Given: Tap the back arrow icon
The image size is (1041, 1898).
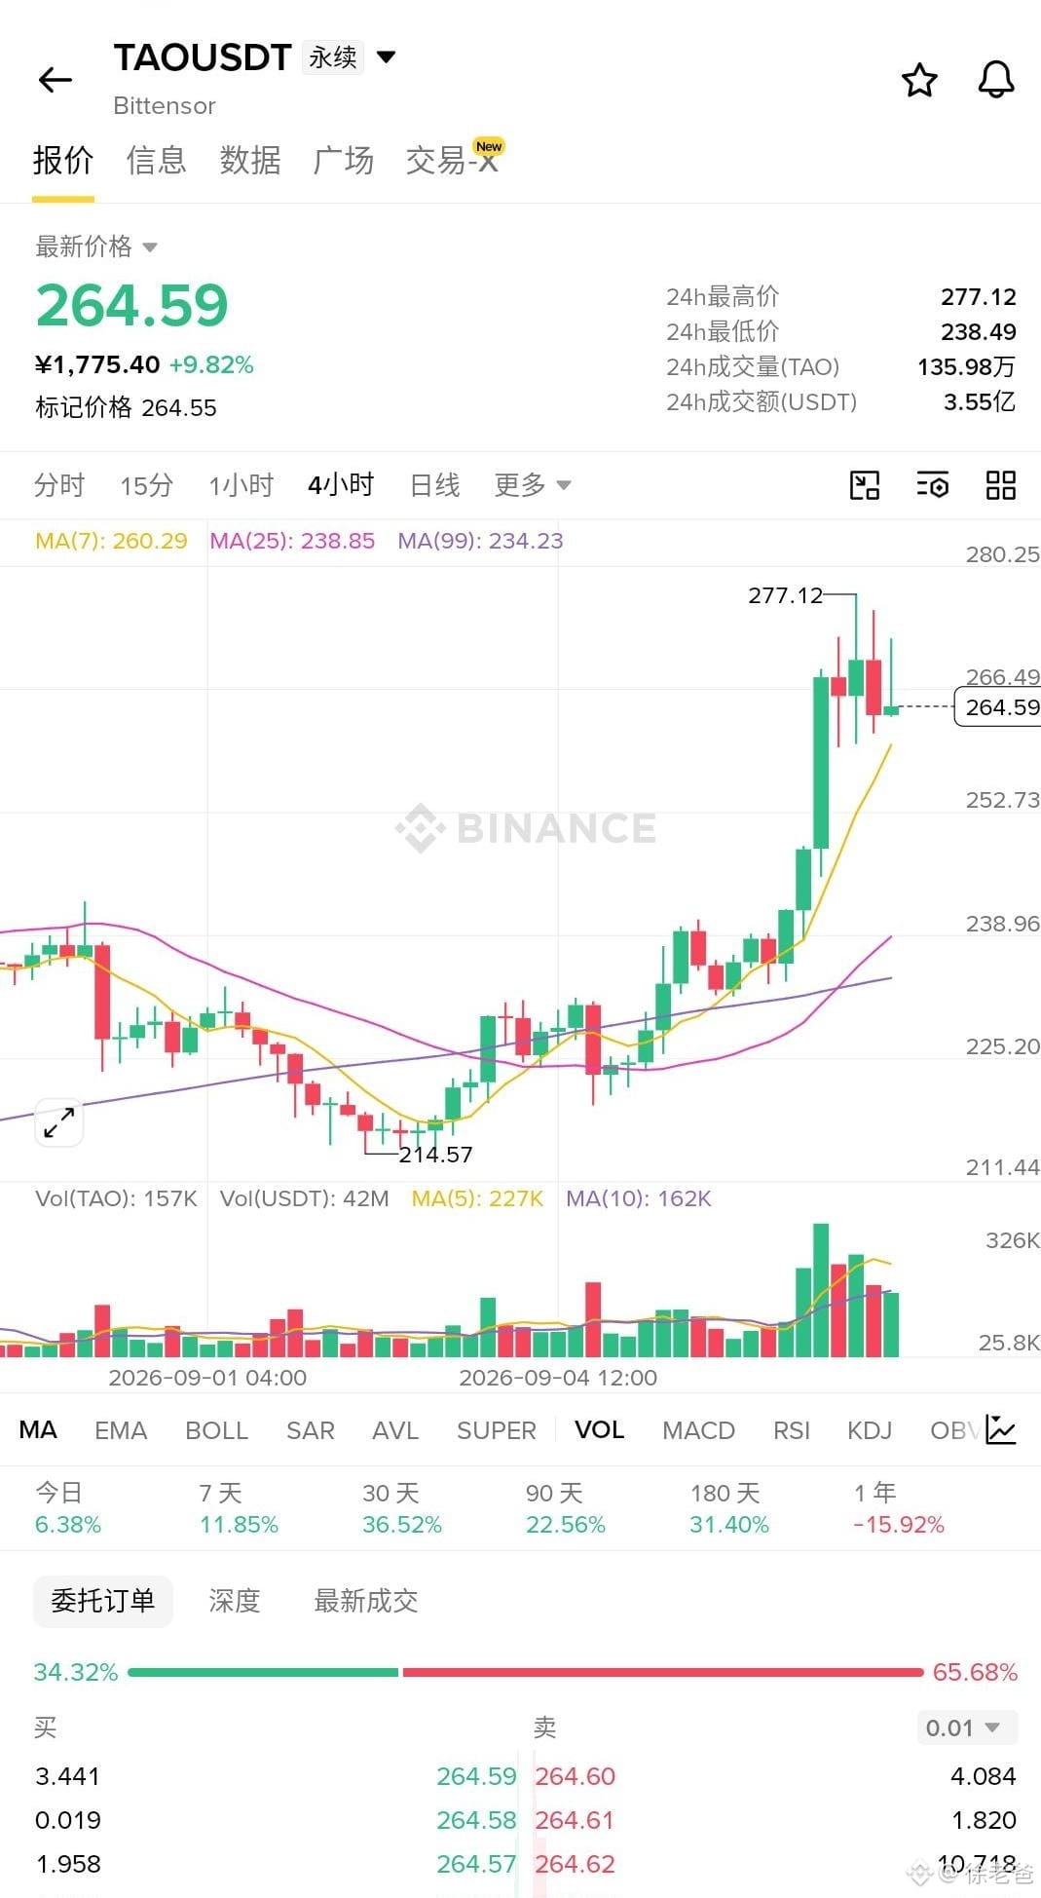Looking at the screenshot, I should tap(55, 80).
